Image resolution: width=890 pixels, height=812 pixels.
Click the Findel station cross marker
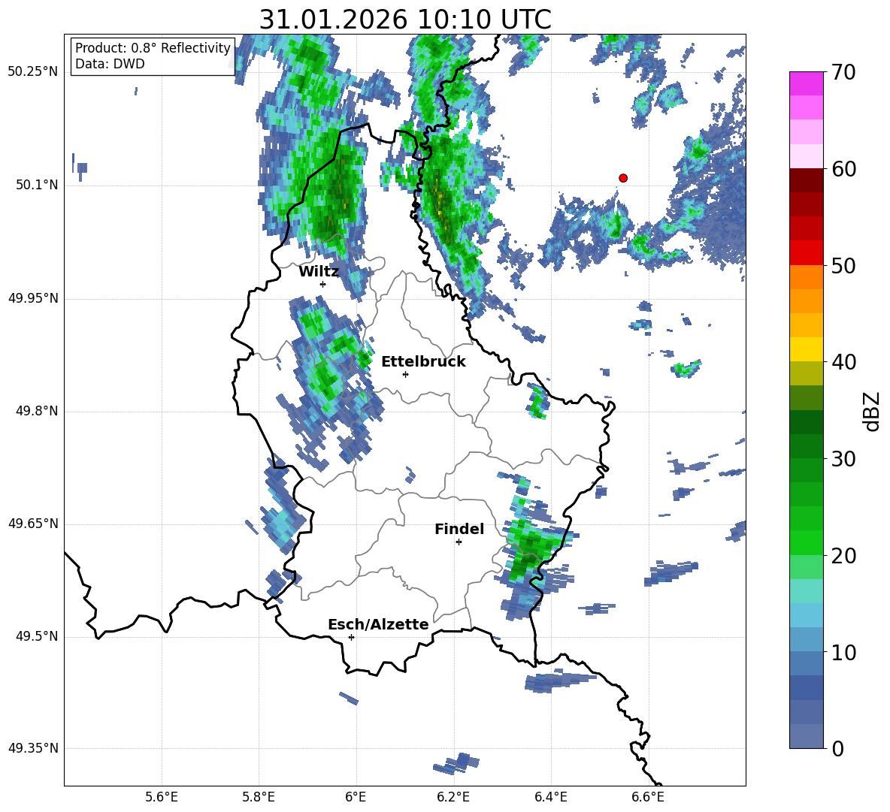coord(459,542)
